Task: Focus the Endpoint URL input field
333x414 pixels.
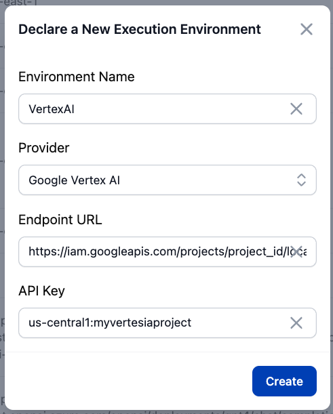Action: pos(168,251)
